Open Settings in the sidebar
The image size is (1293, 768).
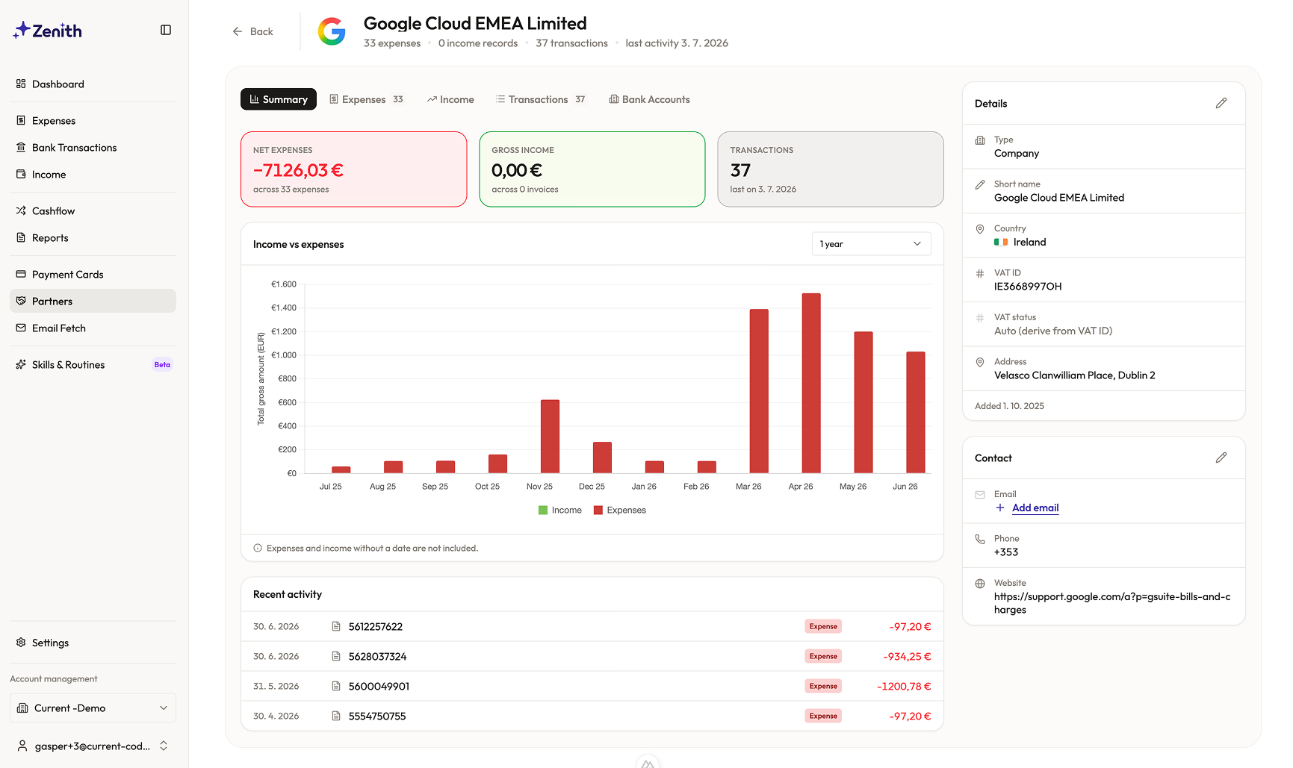[x=93, y=643]
